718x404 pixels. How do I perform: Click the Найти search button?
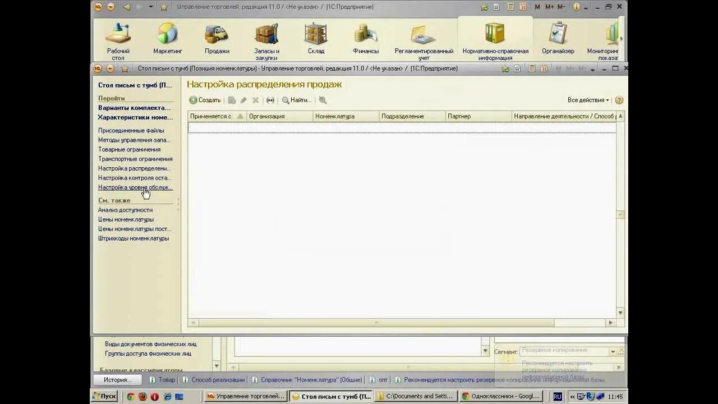coord(296,100)
